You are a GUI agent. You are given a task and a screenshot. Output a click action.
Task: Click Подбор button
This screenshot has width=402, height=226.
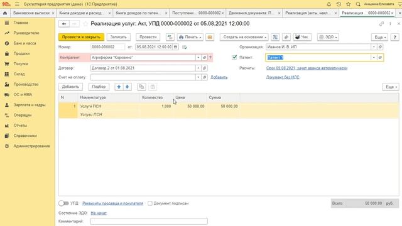point(99,87)
